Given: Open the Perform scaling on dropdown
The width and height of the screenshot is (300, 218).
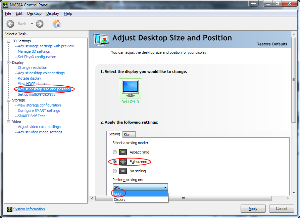Looking at the screenshot, I should pos(140,187).
